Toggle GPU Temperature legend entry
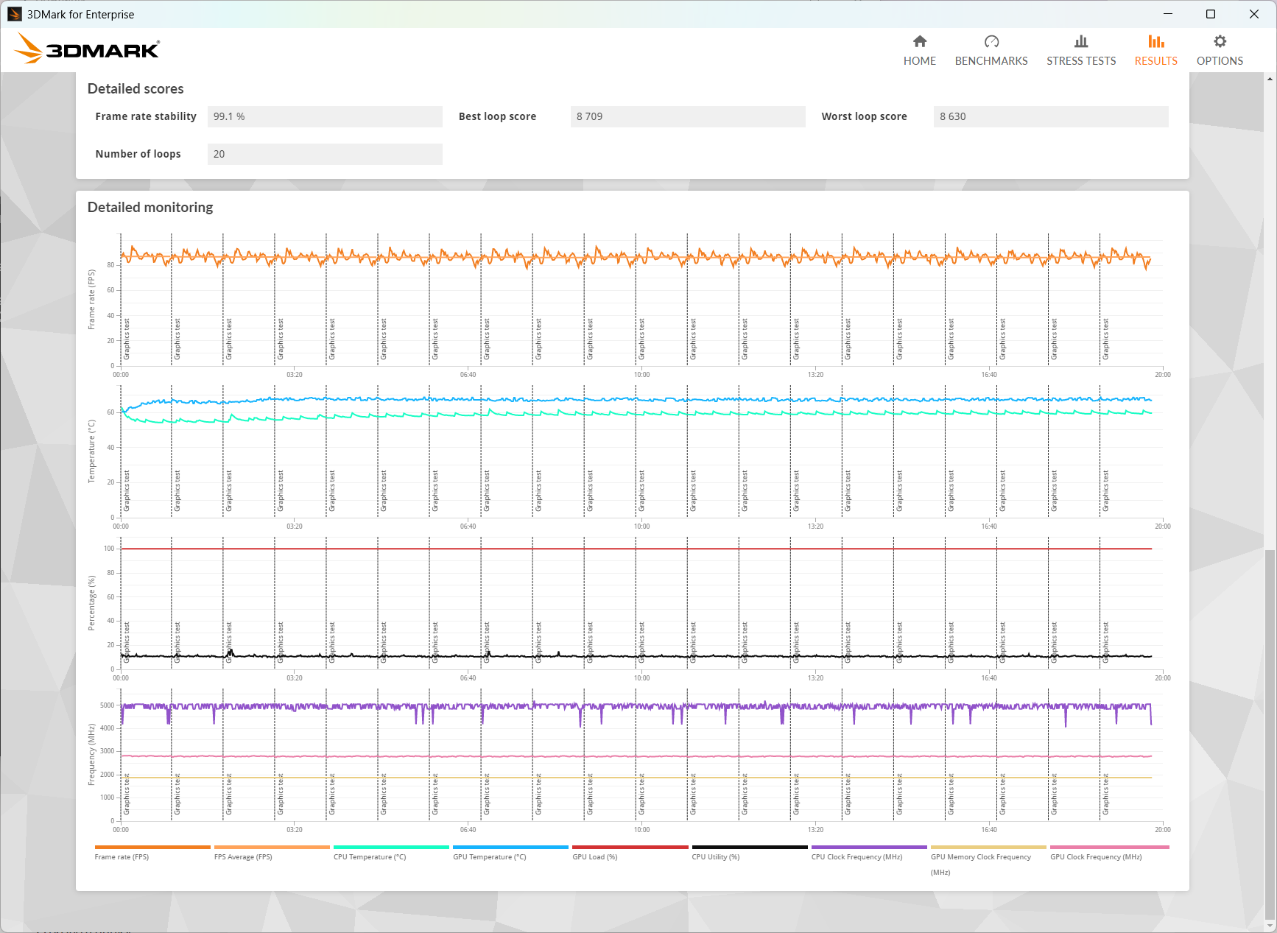This screenshot has width=1277, height=933. [490, 856]
